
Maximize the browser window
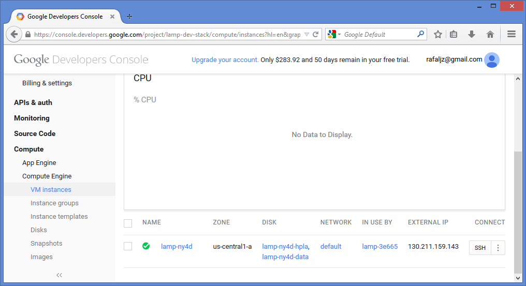(x=493, y=6)
